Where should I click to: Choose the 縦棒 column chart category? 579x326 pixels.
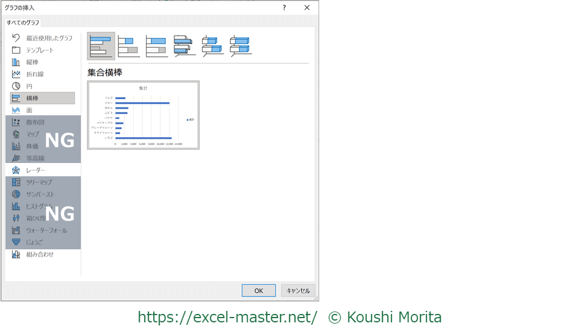coord(33,62)
